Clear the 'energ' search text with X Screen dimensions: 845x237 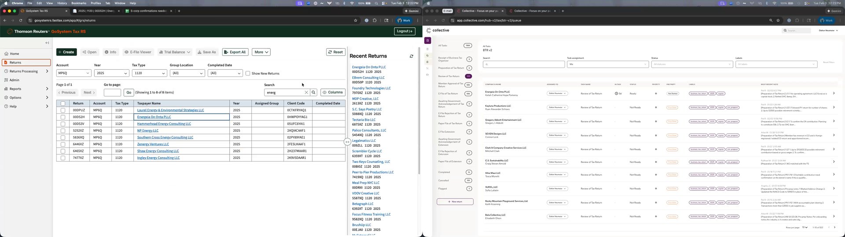point(306,93)
